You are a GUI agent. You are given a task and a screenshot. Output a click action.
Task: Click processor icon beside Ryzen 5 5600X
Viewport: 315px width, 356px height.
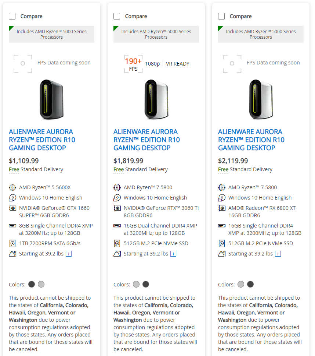[12, 187]
